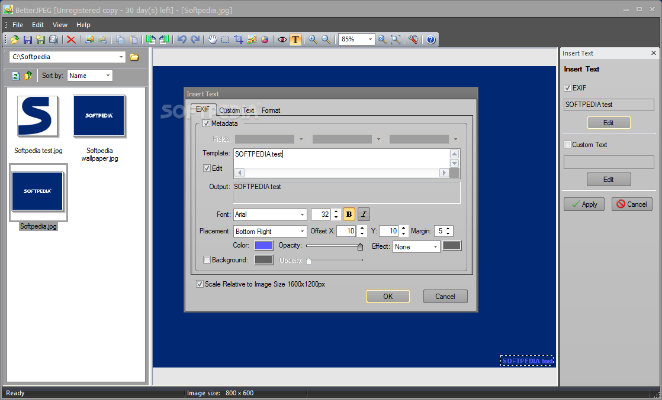
Task: Open the File menu
Action: pyautogui.click(x=18, y=25)
